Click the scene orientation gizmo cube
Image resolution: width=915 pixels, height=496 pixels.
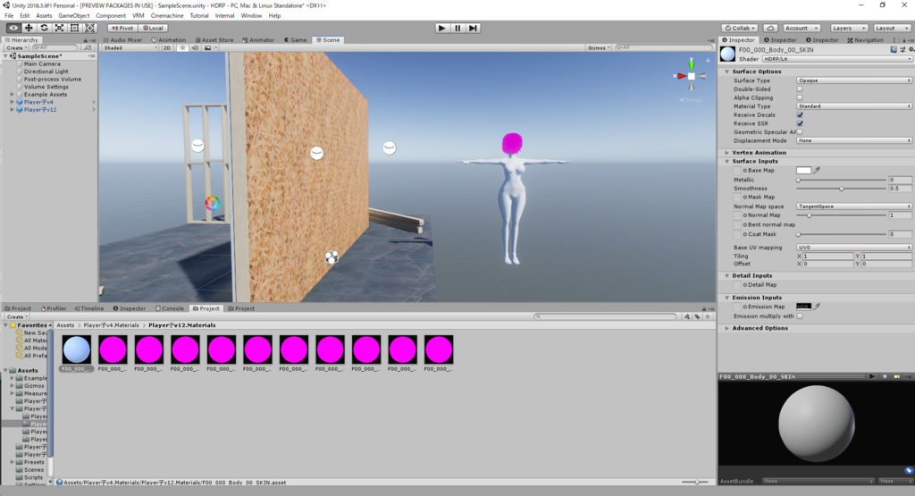tap(692, 77)
